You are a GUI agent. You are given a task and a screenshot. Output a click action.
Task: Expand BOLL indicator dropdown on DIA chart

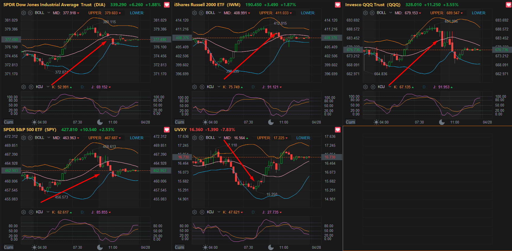coord(49,13)
